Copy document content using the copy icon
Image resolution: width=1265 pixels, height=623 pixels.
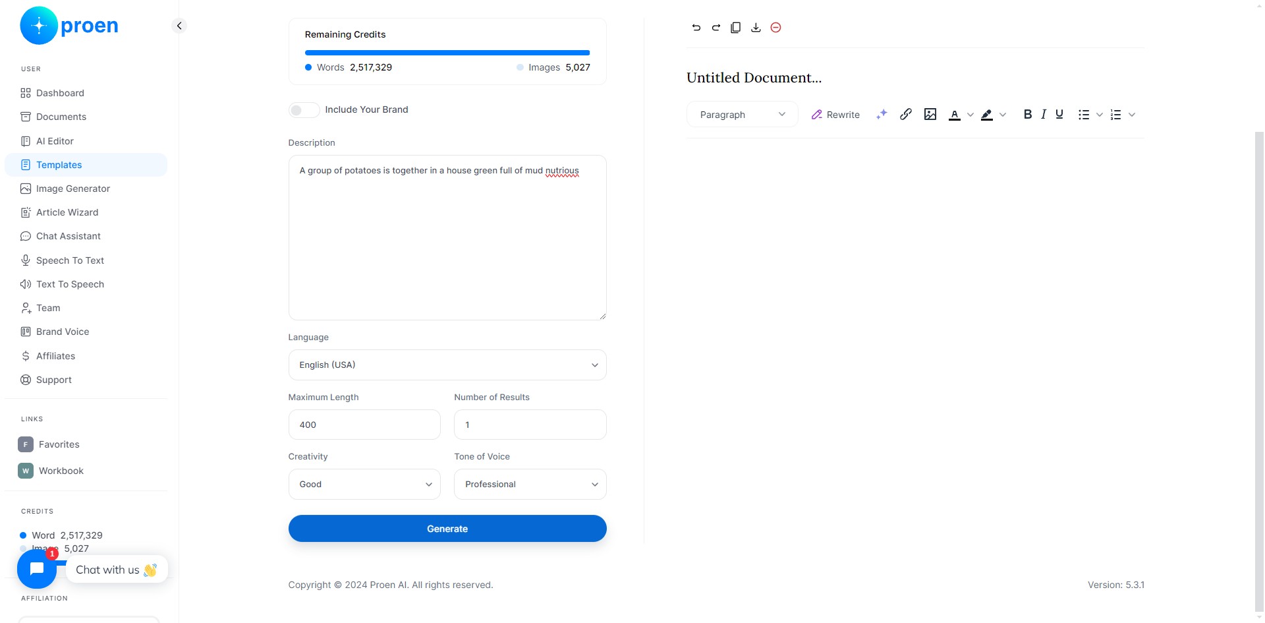click(x=736, y=28)
